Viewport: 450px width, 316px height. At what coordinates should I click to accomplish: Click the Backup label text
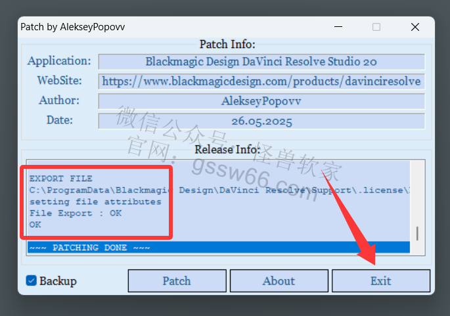pos(58,281)
